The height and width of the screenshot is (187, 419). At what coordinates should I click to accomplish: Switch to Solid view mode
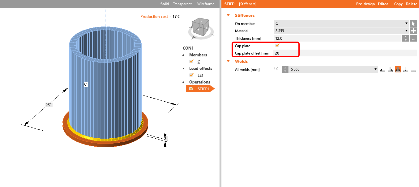pyautogui.click(x=165, y=4)
